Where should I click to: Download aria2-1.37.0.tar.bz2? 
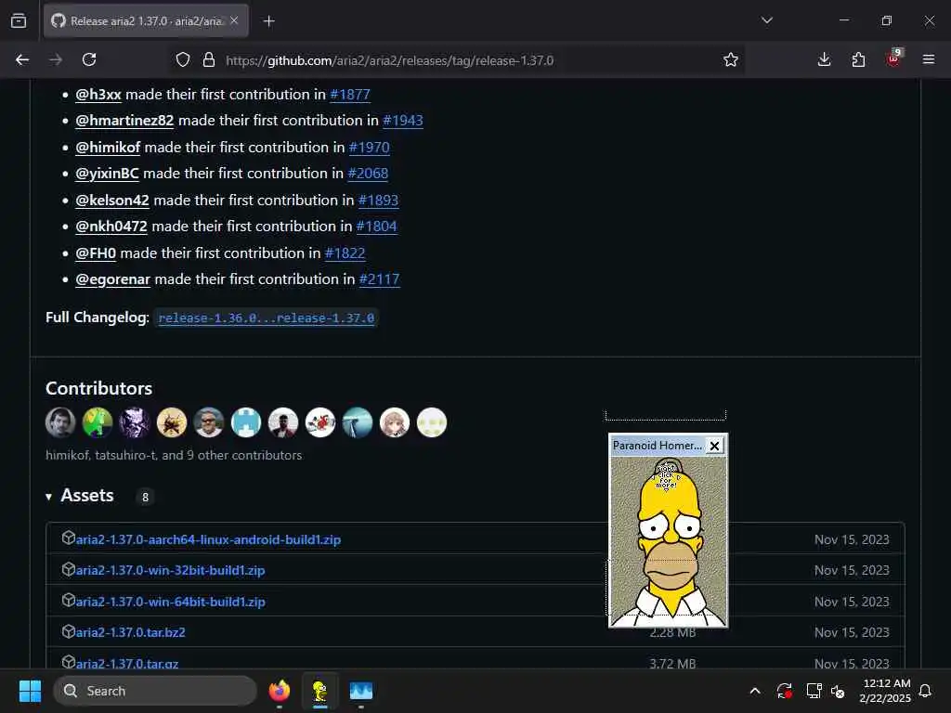(130, 632)
